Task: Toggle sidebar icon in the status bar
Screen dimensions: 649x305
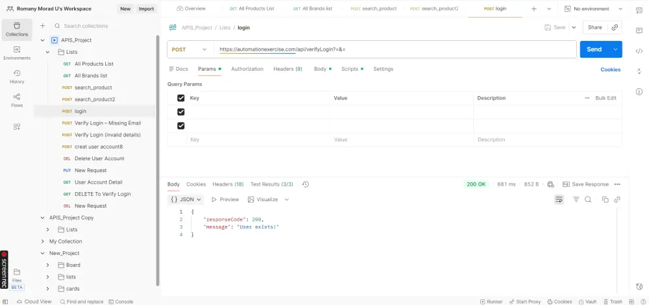Action: [x=5, y=302]
